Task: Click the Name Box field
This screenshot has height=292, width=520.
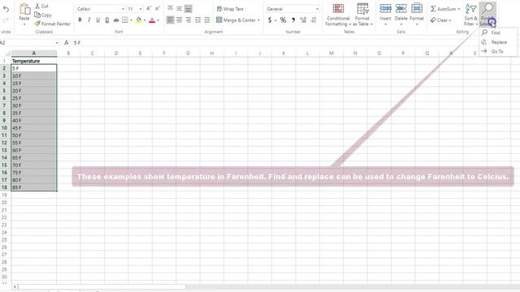Action: click(x=27, y=43)
